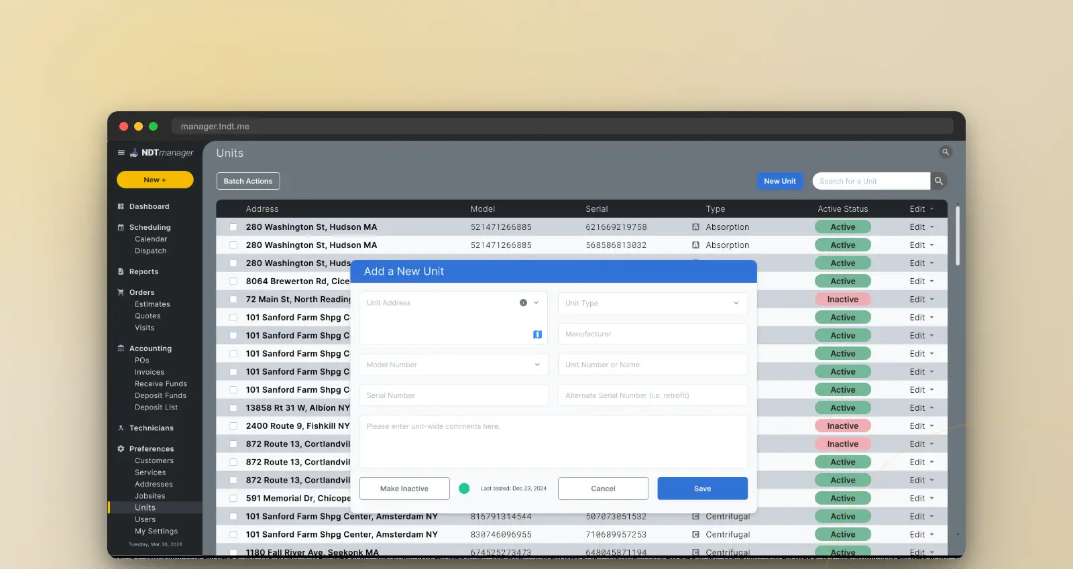Open Edit dropdown for 72 Main St Inactive row
The image size is (1073, 569).
921,300
